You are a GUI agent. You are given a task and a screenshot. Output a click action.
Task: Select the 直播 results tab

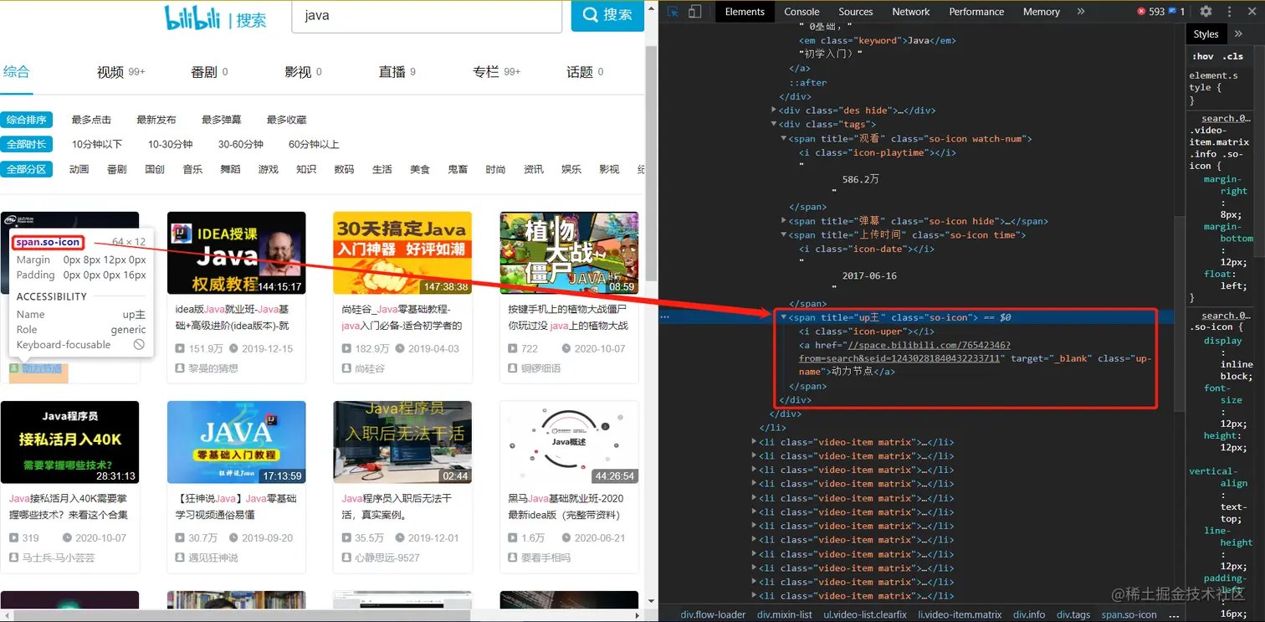click(x=397, y=72)
